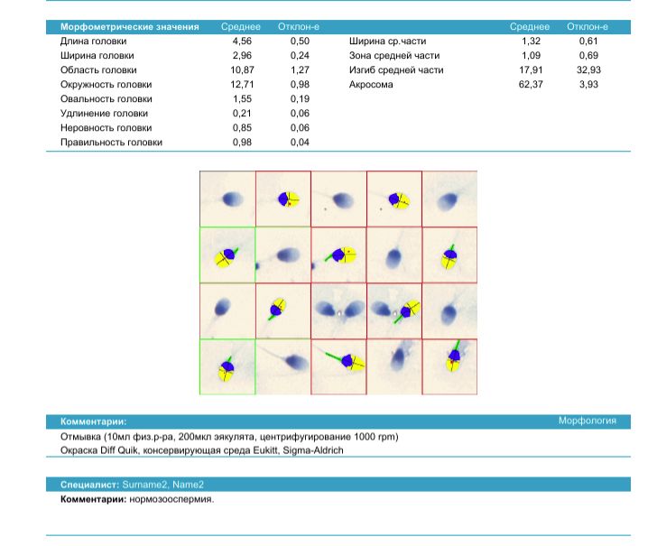This screenshot has width=657, height=546.
Task: Select the lower green-bordered sperm thumbnail
Action: coord(227,366)
